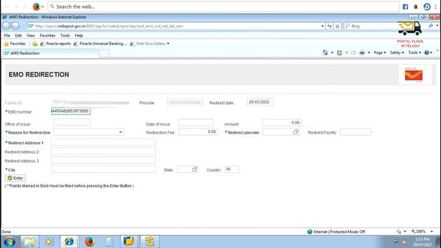Open the Page menu dropdown
Image resolution: width=441 pixels, height=248 pixels.
tap(380, 52)
